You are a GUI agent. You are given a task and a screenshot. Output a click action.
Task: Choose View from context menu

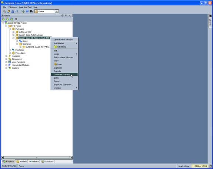click(64, 61)
